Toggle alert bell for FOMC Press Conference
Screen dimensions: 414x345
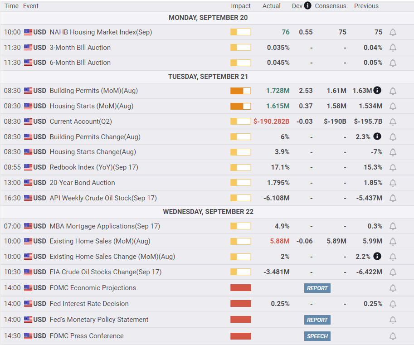pos(393,336)
